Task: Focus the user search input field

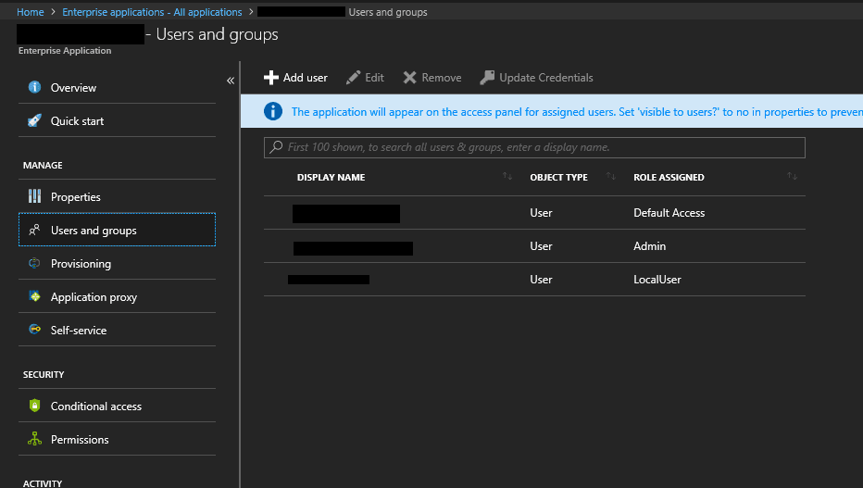Action: 534,147
